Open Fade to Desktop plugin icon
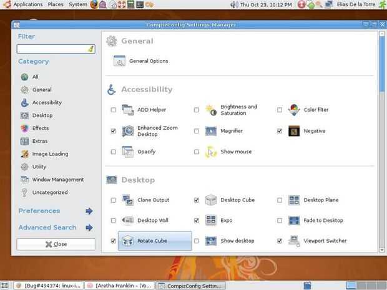387x290 pixels. pyautogui.click(x=294, y=220)
